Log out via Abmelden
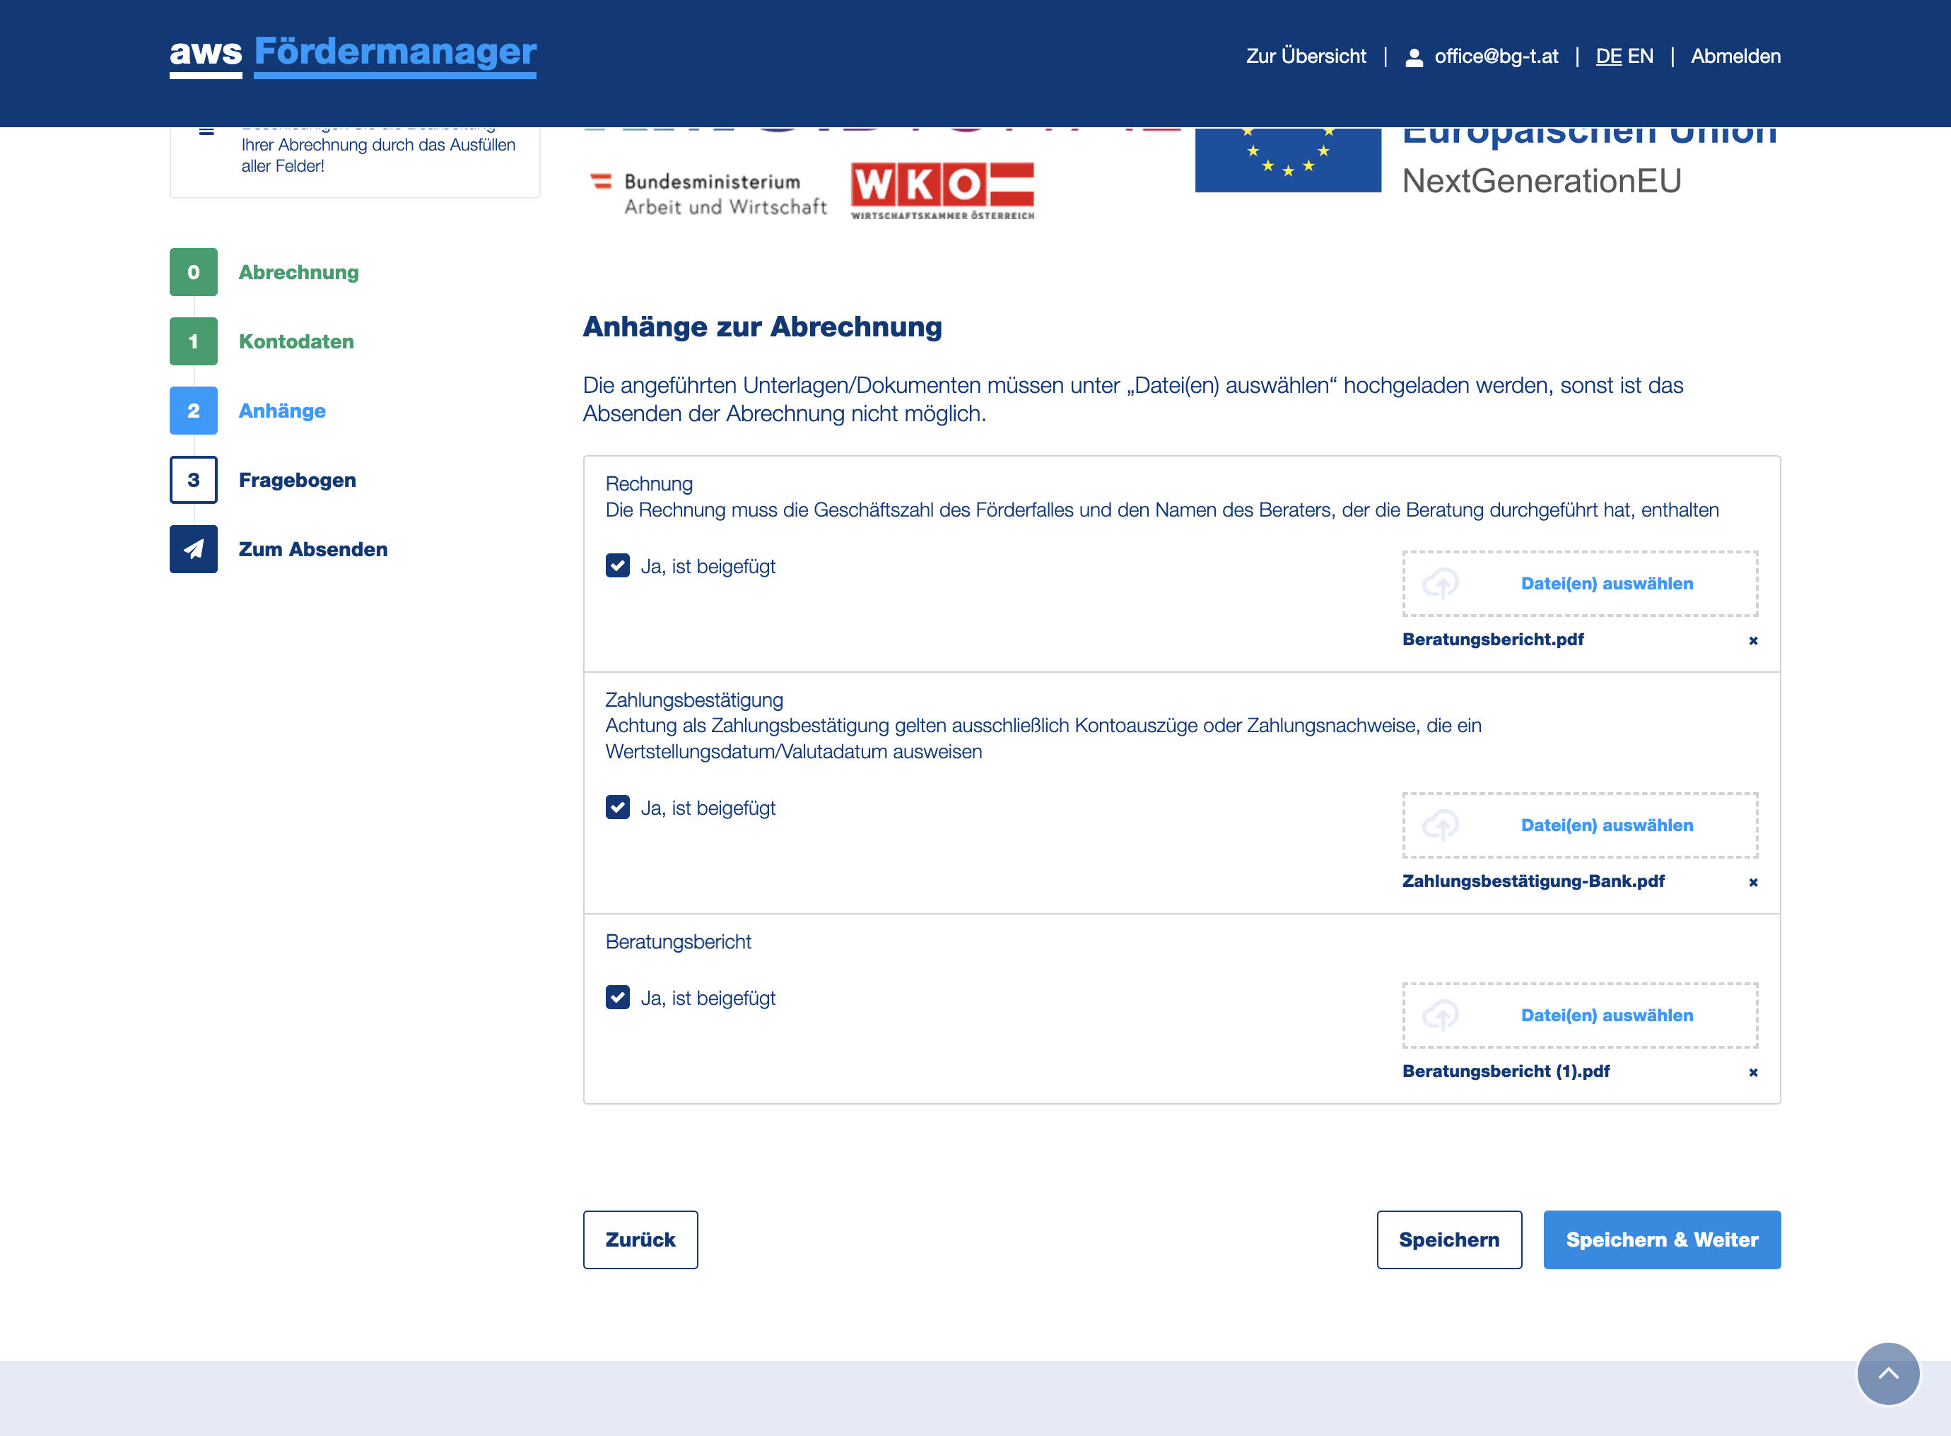Screen dimensions: 1951x1436 1735,57
